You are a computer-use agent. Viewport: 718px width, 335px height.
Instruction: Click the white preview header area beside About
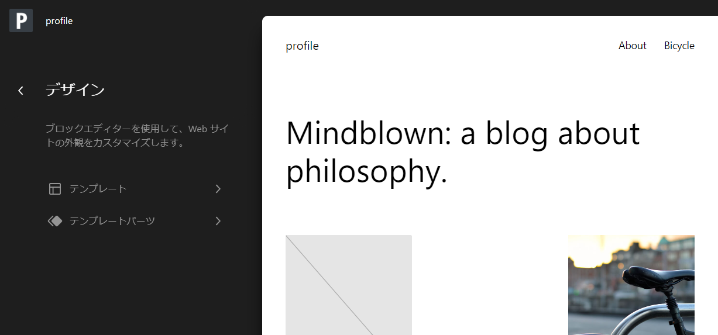click(x=468, y=46)
